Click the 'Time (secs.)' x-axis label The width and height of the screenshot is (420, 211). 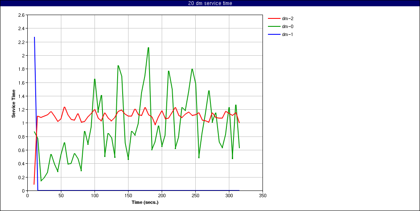(x=145, y=202)
